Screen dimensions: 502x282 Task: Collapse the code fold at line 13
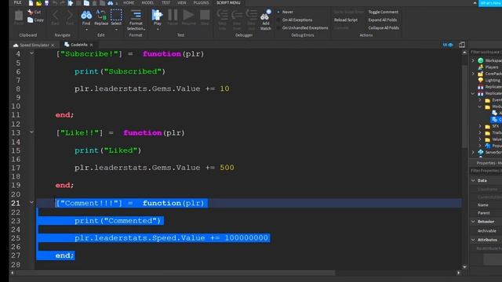click(x=31, y=132)
